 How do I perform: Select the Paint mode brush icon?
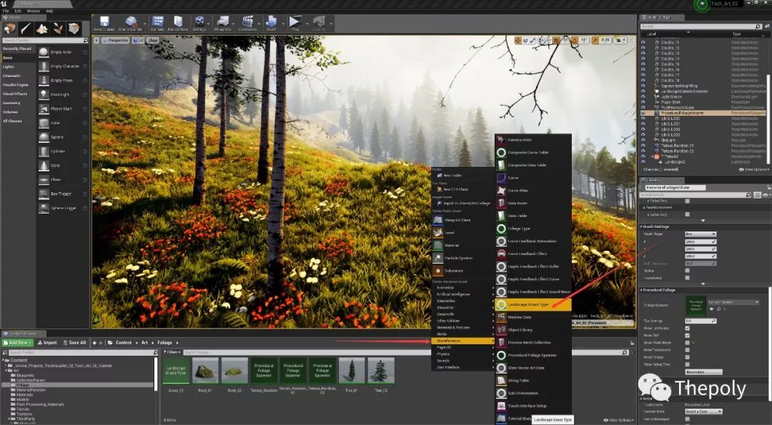pos(26,29)
